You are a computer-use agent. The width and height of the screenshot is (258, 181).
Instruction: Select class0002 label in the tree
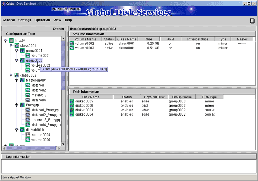pyautogui.click(x=28, y=75)
